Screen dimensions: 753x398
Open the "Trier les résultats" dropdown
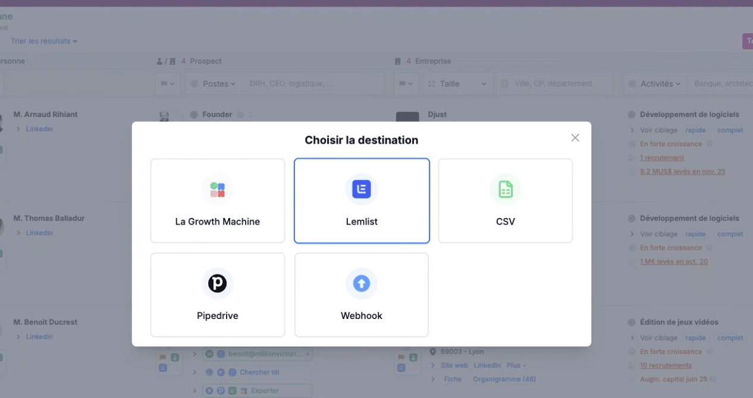click(44, 41)
